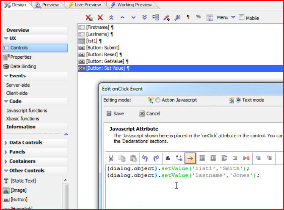Click the find and replace A-B icon
This screenshot has height=210, width=284.
tap(179, 158)
